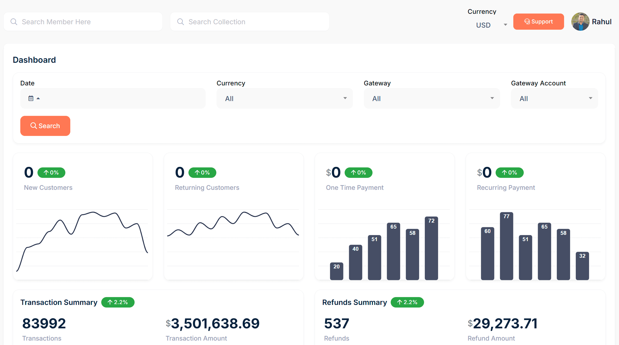Open the Gateway Account dropdown
The width and height of the screenshot is (619, 345).
tap(554, 98)
